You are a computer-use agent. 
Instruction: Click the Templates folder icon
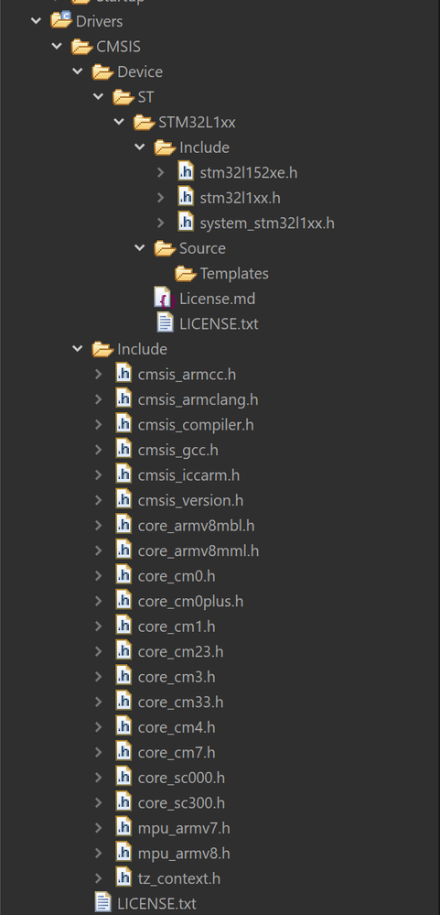point(186,273)
